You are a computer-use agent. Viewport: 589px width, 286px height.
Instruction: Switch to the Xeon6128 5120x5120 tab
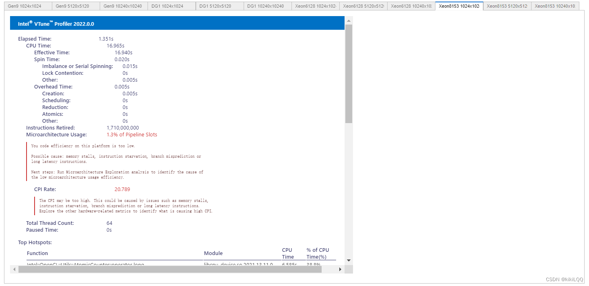(363, 6)
